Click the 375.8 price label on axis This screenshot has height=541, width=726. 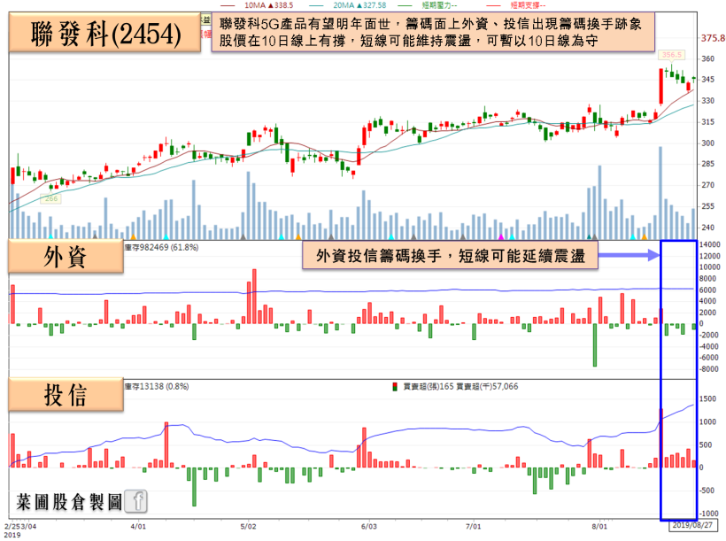713,38
